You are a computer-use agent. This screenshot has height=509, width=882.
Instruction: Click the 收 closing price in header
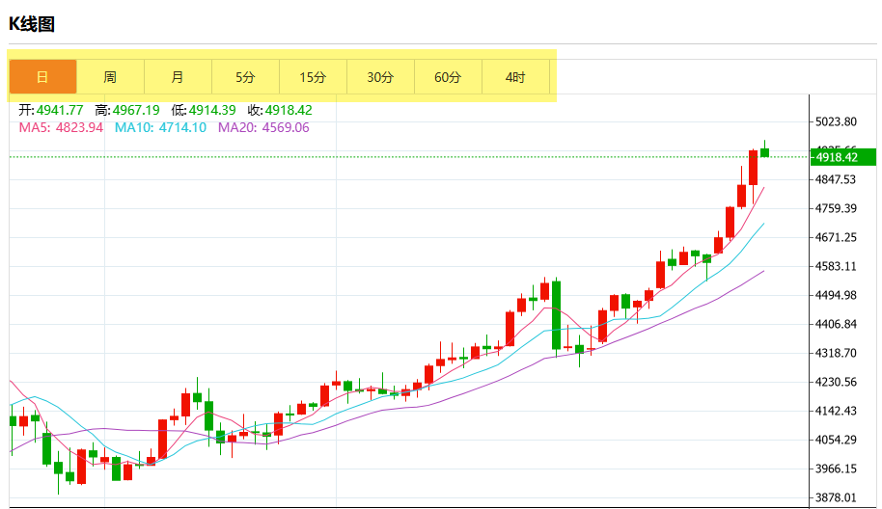click(x=289, y=110)
